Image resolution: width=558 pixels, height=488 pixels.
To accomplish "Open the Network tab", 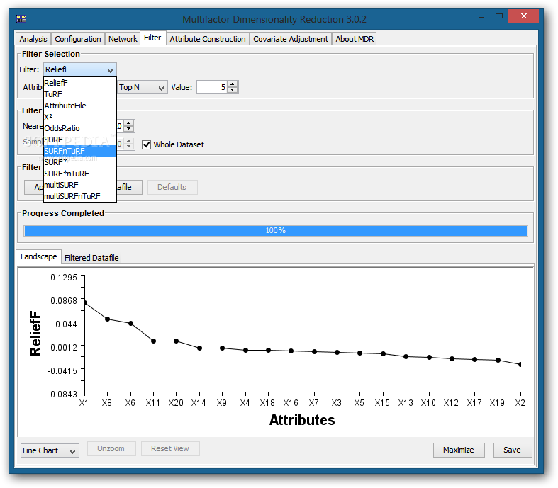I will [x=123, y=39].
